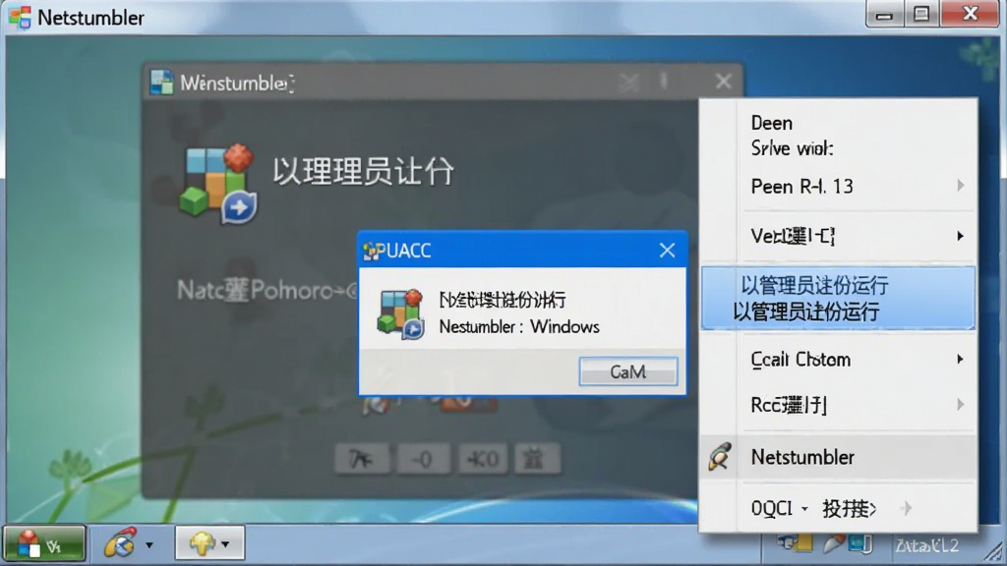
Task: Click the Natc Pomoro text in Winstumbler
Action: [267, 290]
